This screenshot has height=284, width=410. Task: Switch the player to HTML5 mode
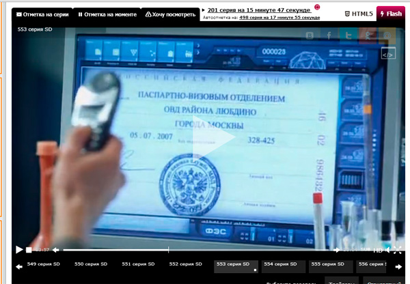(358, 14)
